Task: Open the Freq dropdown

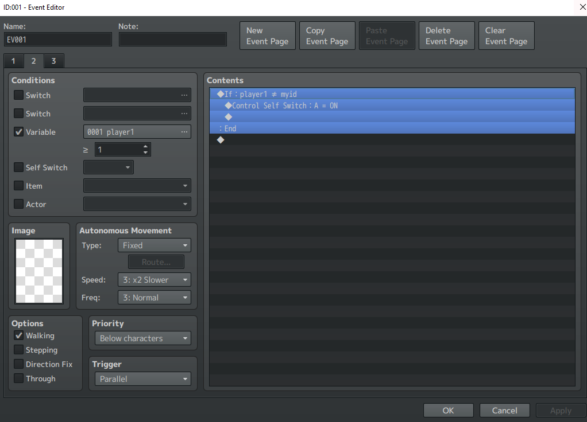Action: [x=155, y=298]
